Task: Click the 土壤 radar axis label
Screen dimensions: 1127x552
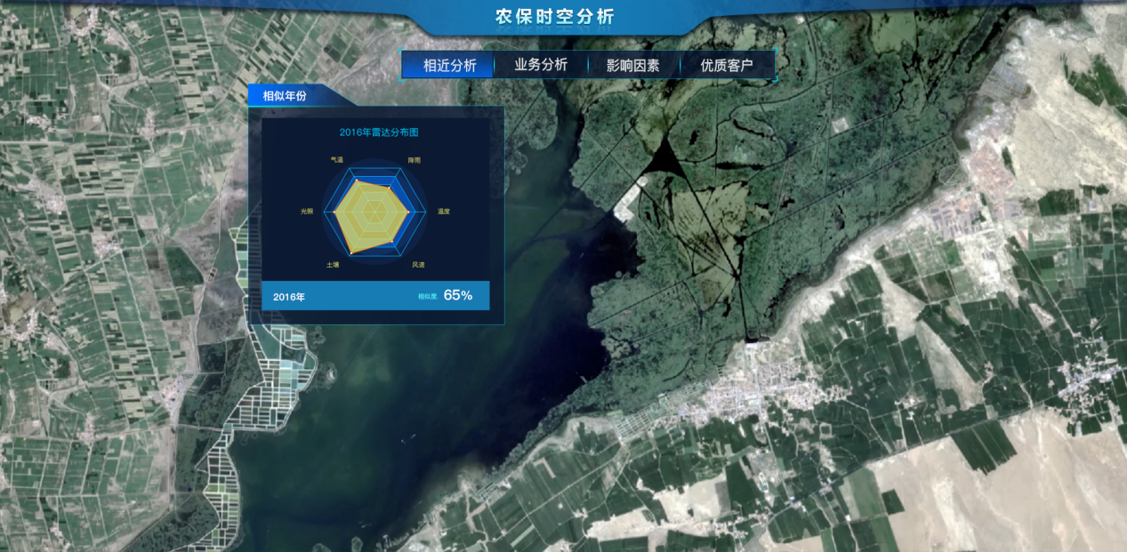Action: click(x=333, y=265)
